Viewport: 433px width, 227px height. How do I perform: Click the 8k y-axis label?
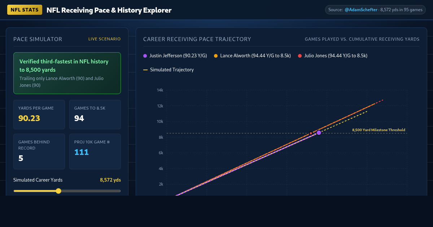click(x=161, y=137)
